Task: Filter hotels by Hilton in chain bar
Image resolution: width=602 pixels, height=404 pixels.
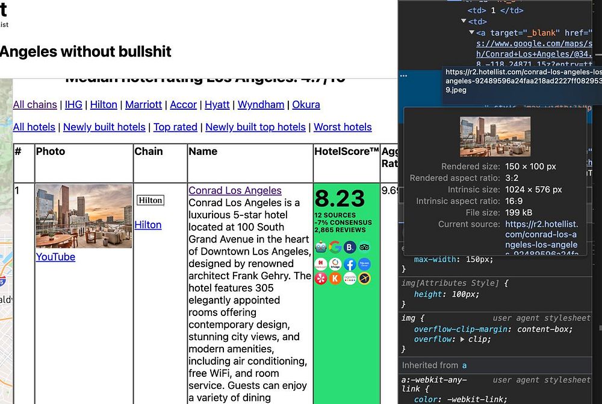Action: click(x=104, y=104)
